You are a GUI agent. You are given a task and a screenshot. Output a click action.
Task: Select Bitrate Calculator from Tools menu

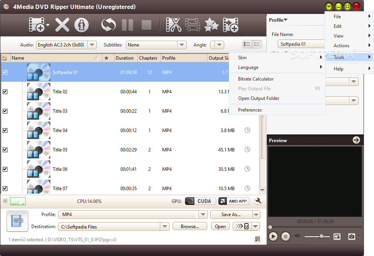(277, 79)
